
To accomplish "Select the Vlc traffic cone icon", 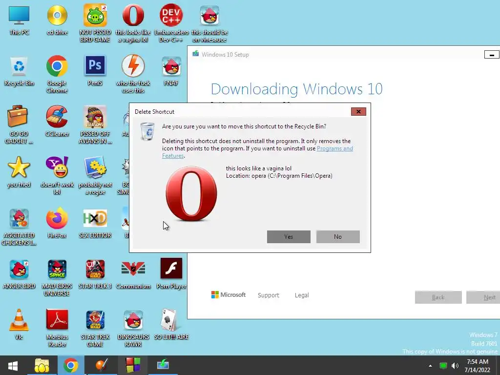I will click(x=19, y=325).
